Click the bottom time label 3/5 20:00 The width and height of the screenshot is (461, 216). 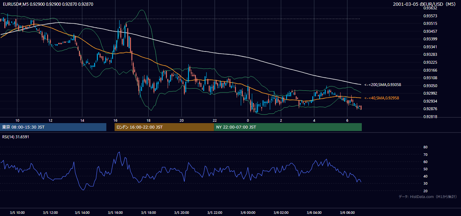point(181,212)
